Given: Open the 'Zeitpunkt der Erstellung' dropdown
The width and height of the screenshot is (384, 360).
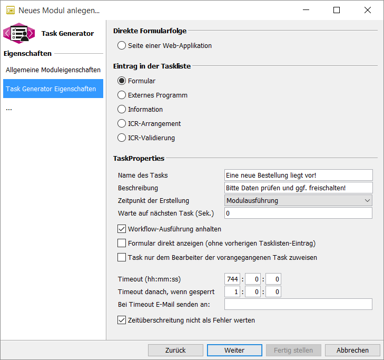Looking at the screenshot, I should [298, 201].
